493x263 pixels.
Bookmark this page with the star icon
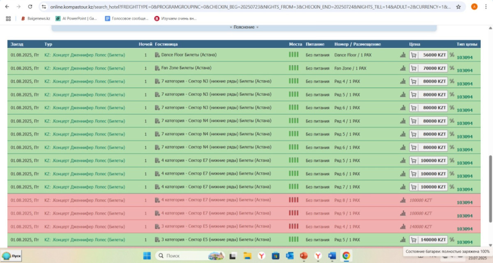click(458, 7)
